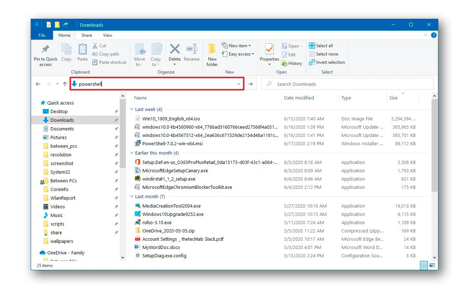Switch to the Share tab

(x=87, y=35)
